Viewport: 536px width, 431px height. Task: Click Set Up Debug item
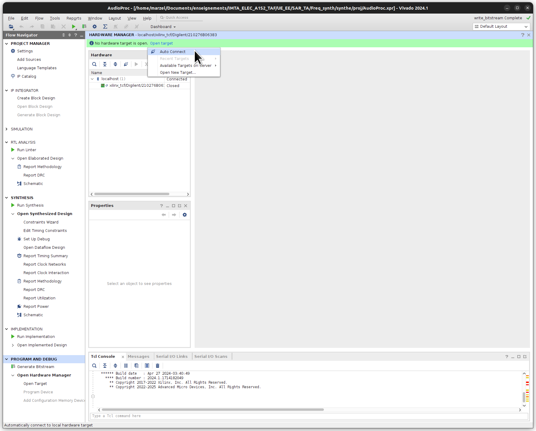pyautogui.click(x=36, y=239)
